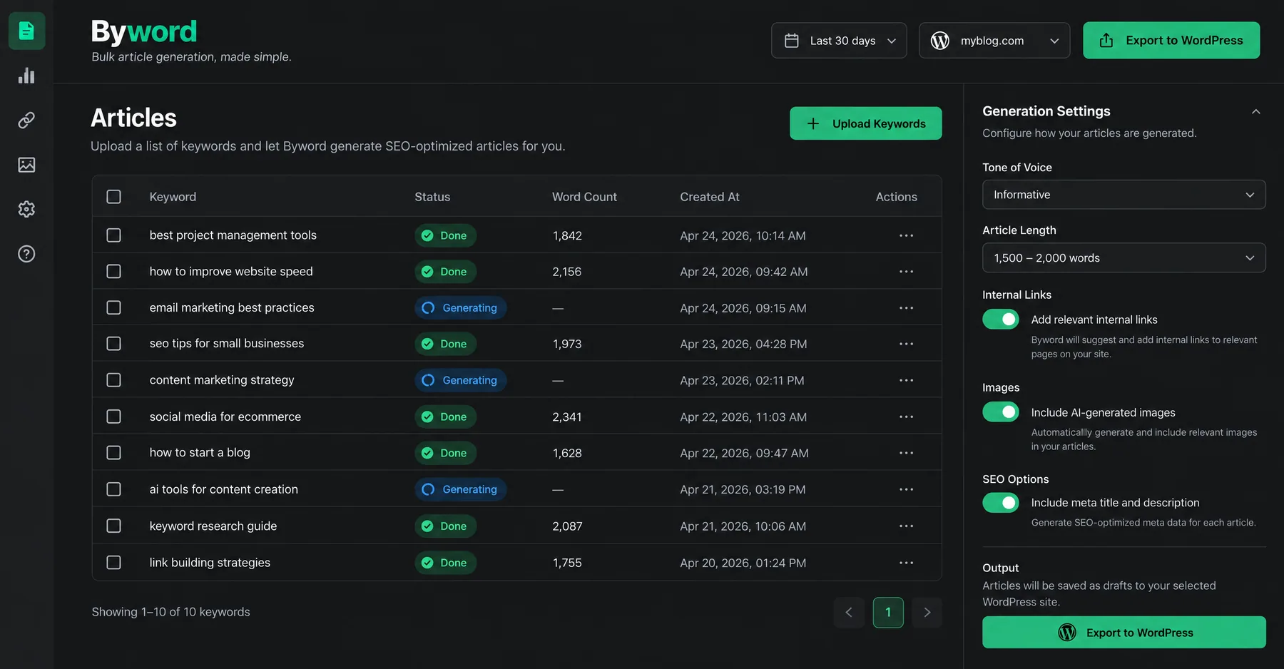Click Export to WordPress under Output
Image resolution: width=1284 pixels, height=669 pixels.
point(1123,633)
